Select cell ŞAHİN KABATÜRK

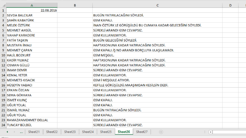click(x=32, y=20)
